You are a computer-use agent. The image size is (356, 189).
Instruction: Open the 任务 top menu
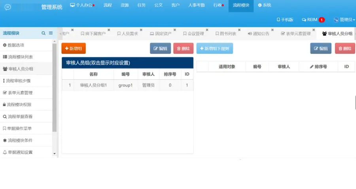[x=142, y=5]
